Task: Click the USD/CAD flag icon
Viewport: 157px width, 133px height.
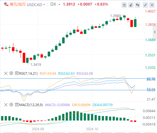Action: click(x=6, y=4)
